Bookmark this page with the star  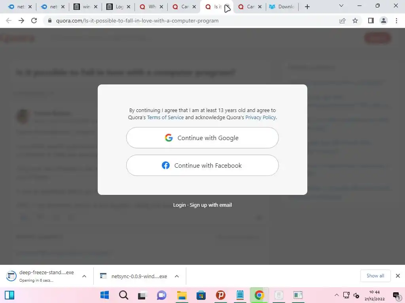point(355,21)
